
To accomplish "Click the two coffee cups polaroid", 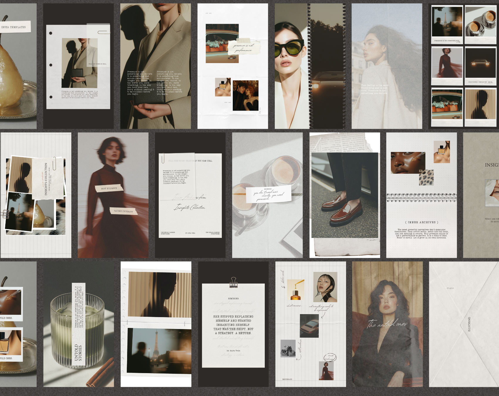I will coord(481,25).
